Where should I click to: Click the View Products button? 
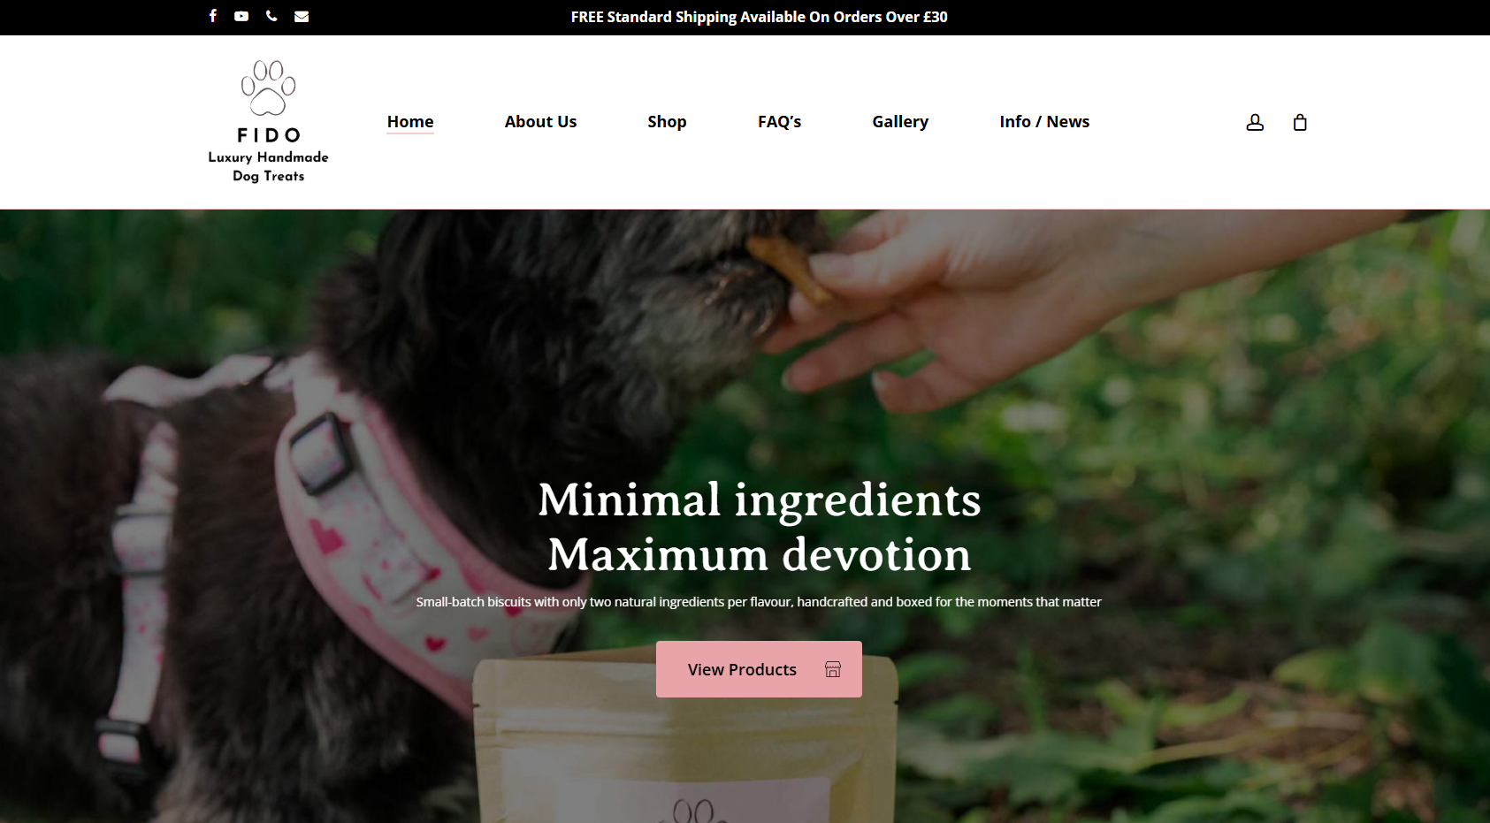759,669
